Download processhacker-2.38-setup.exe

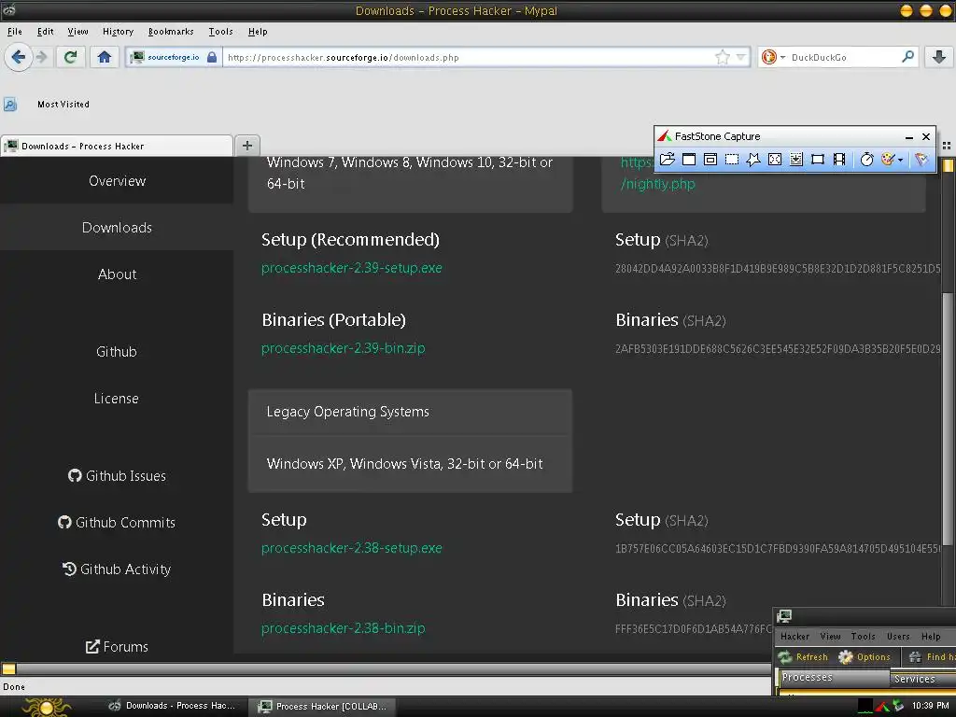click(x=352, y=548)
